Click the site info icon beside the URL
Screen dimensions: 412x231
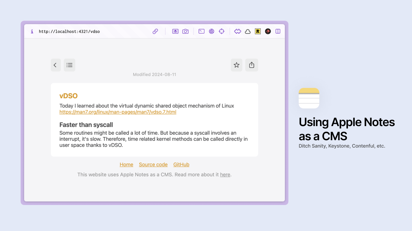tap(32, 31)
